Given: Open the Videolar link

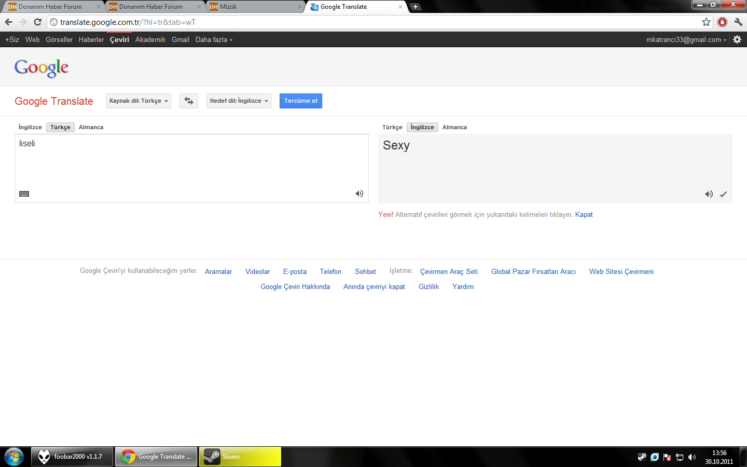Looking at the screenshot, I should tap(257, 271).
